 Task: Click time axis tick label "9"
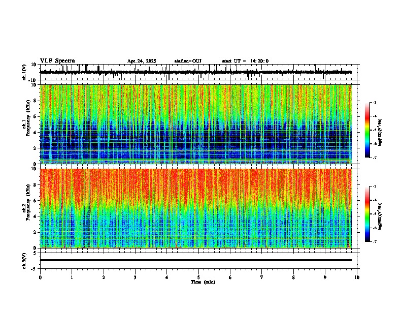point(325,277)
